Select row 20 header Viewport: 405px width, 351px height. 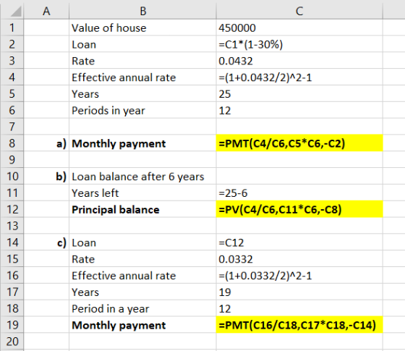pos(12,342)
